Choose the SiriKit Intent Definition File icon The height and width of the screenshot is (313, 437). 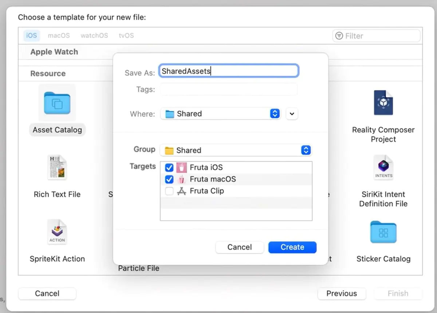click(x=383, y=167)
